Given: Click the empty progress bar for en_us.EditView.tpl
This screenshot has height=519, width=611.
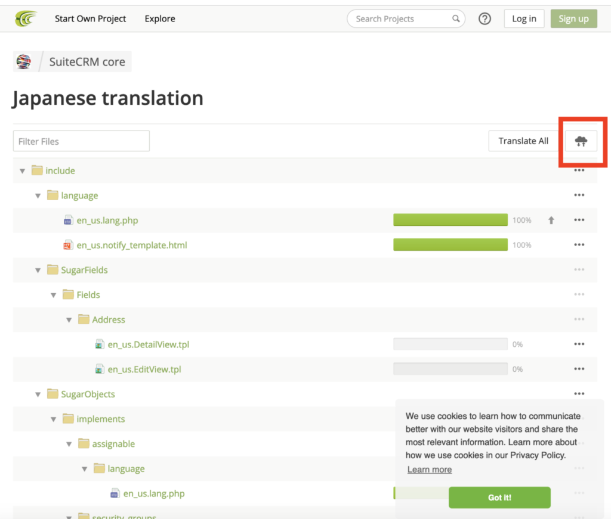Looking at the screenshot, I should click(450, 369).
